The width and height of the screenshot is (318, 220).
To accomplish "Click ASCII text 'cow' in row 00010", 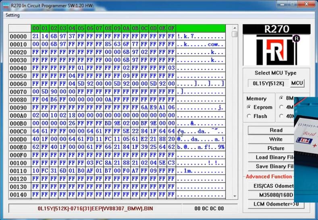I will (x=213, y=44).
